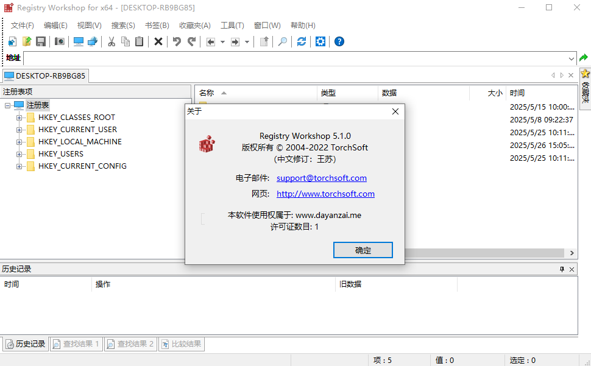591x366 pixels.
Task: Open options via the blue gear icon
Action: 320,41
